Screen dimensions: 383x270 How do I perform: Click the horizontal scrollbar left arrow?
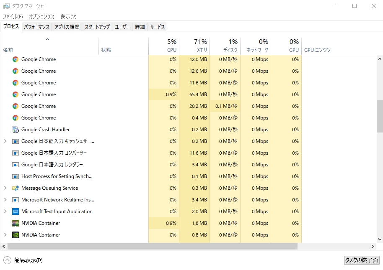4,246
